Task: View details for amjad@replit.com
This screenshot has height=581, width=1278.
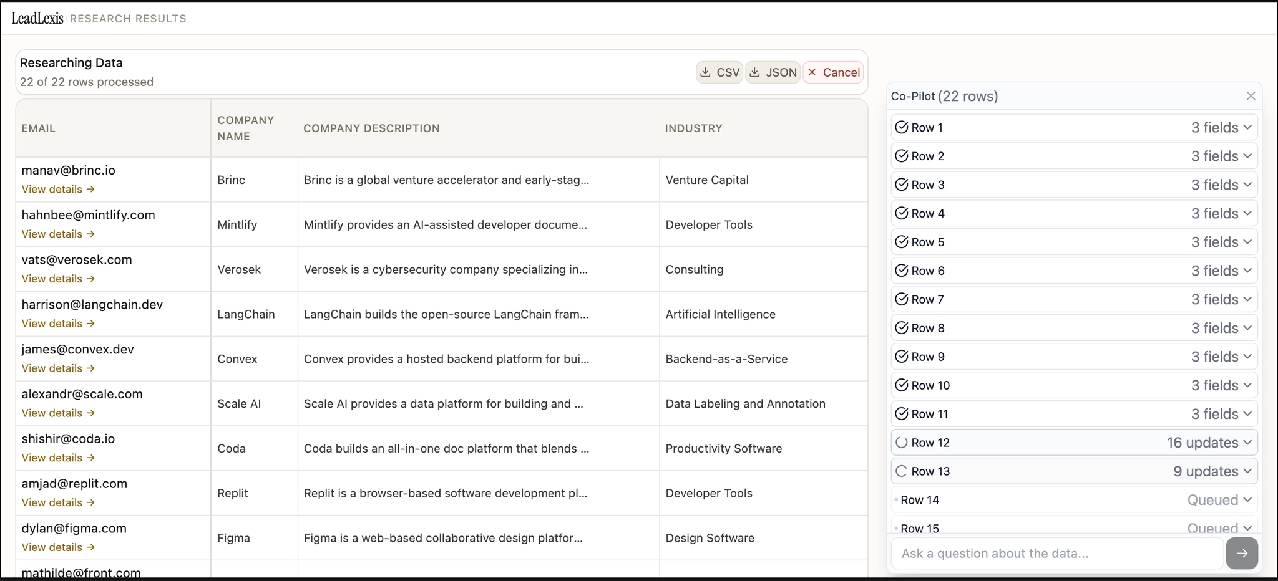Action: click(x=58, y=502)
